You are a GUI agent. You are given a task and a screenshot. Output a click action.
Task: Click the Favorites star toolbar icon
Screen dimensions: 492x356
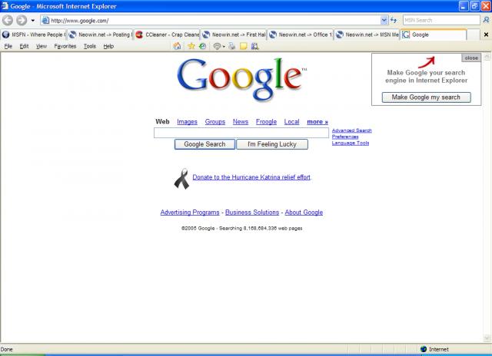tap(191, 46)
